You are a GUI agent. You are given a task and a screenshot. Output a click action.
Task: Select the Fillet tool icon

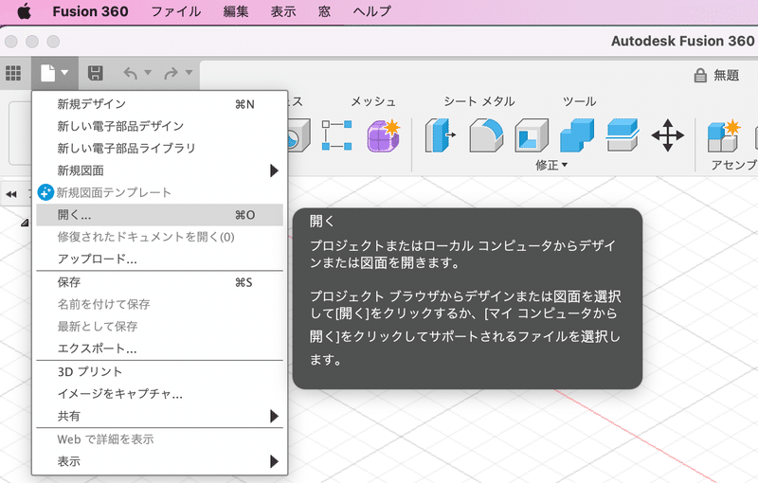pos(486,135)
